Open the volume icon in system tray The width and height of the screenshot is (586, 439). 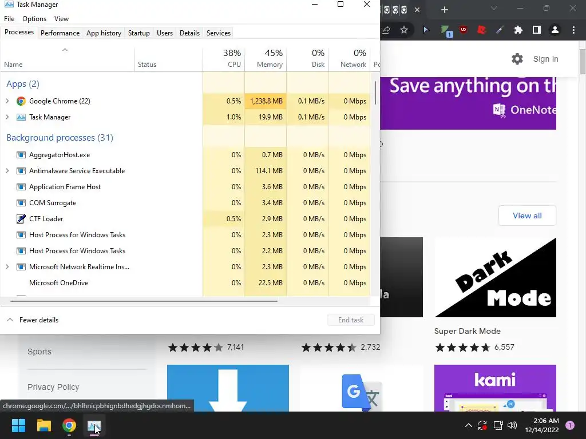click(x=512, y=425)
